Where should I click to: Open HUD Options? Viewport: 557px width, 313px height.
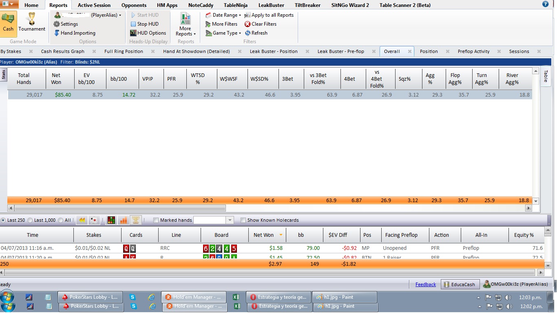coord(148,33)
